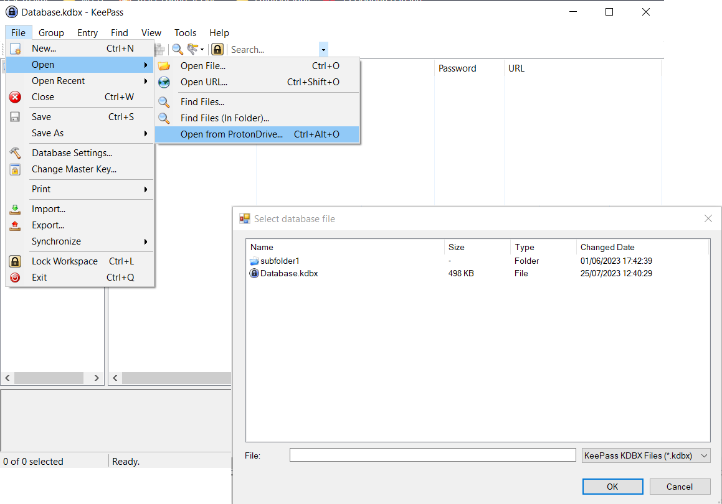722x504 pixels.
Task: Open the Find menu
Action: (x=119, y=32)
